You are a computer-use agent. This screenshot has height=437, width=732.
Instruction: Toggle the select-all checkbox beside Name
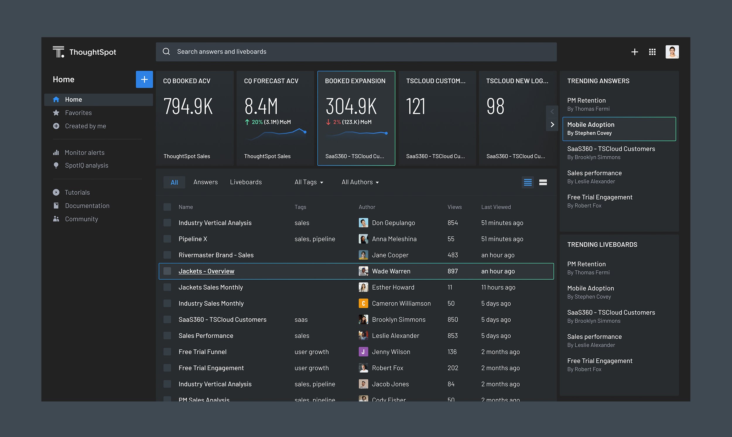point(167,207)
